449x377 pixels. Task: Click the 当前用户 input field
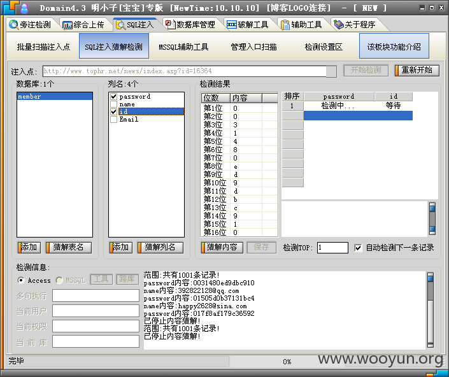tap(96, 311)
